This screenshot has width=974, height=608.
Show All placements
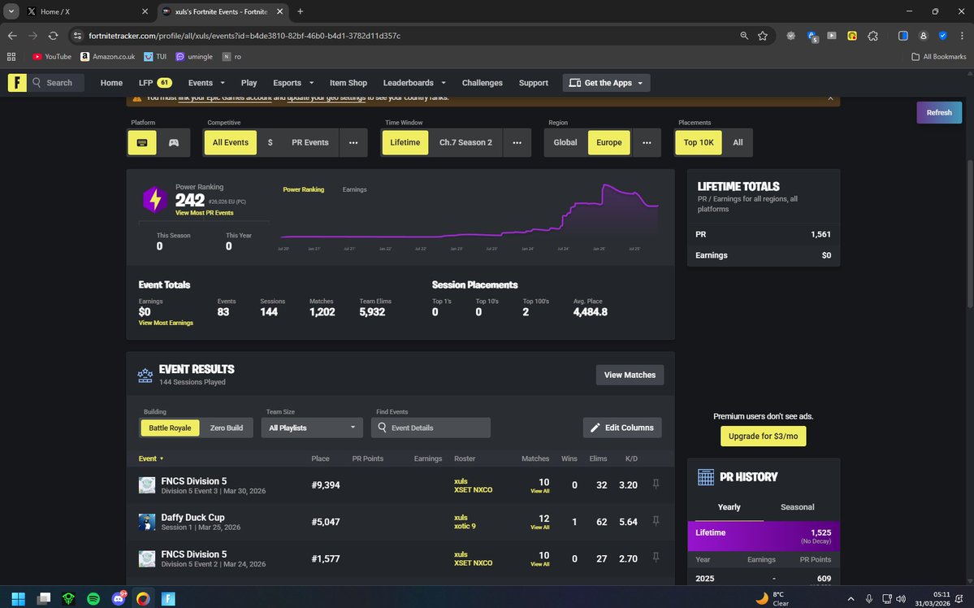(x=738, y=142)
